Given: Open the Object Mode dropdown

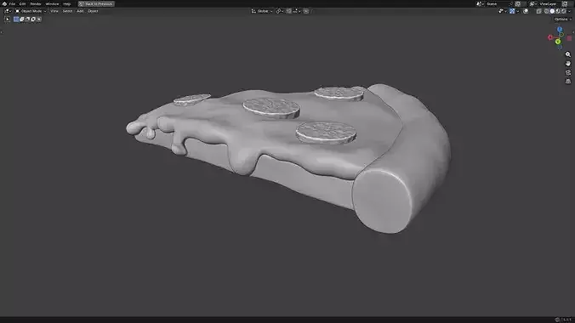Looking at the screenshot, I should click(x=31, y=11).
